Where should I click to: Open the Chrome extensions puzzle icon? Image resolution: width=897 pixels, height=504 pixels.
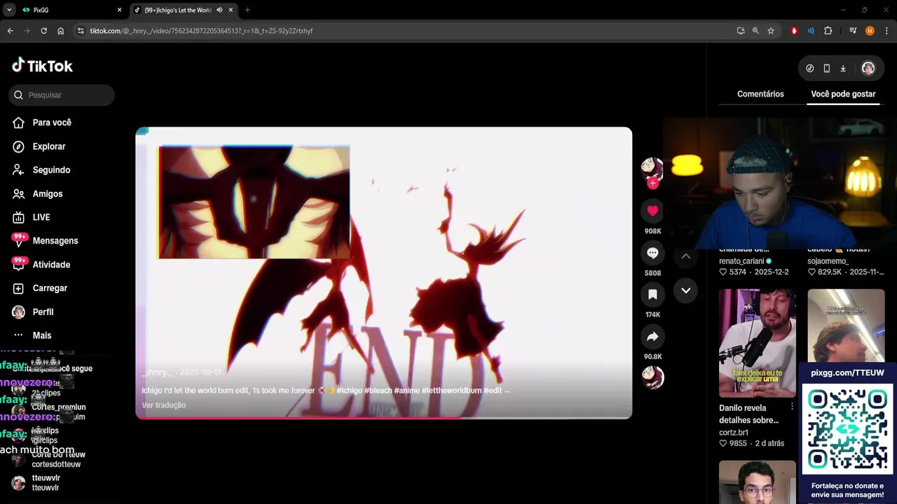click(x=828, y=31)
